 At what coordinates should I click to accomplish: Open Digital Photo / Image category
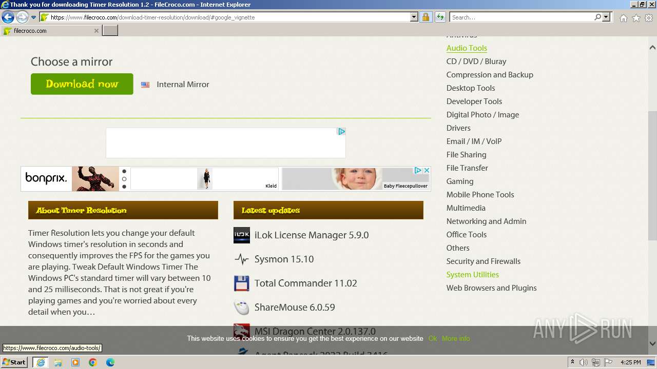pos(482,115)
